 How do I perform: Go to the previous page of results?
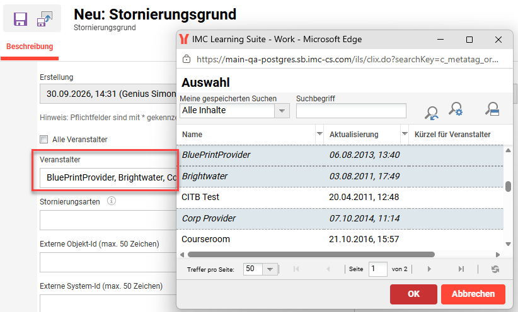328,269
